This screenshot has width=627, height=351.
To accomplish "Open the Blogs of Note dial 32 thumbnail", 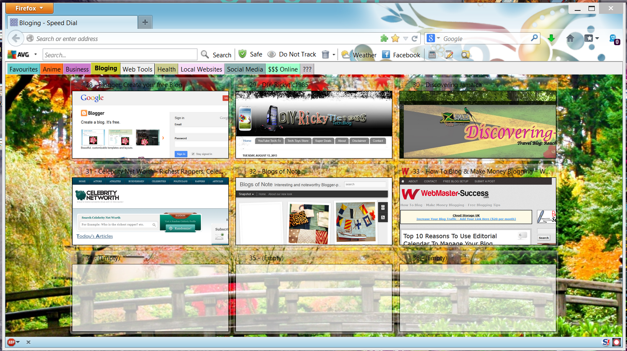I will pyautogui.click(x=314, y=211).
